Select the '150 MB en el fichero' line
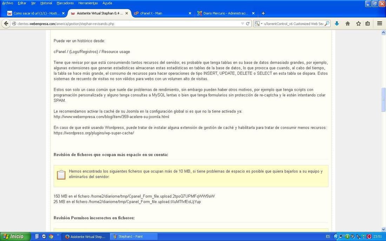 [134, 196]
